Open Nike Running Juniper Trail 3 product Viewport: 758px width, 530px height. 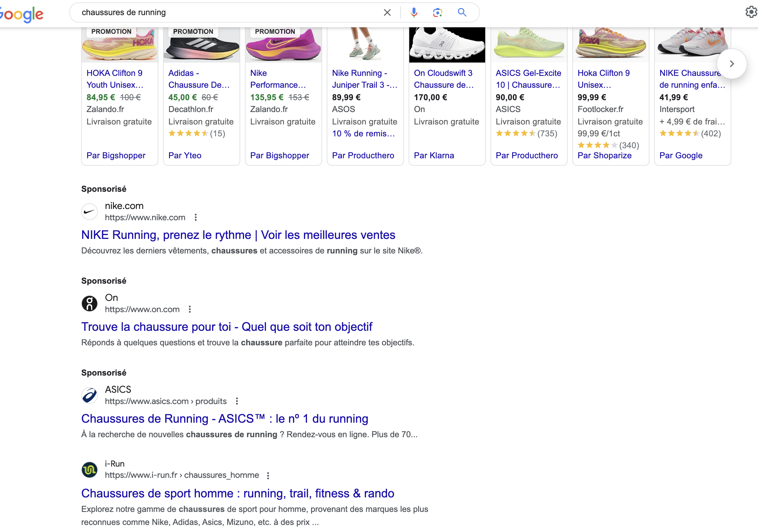[365, 79]
